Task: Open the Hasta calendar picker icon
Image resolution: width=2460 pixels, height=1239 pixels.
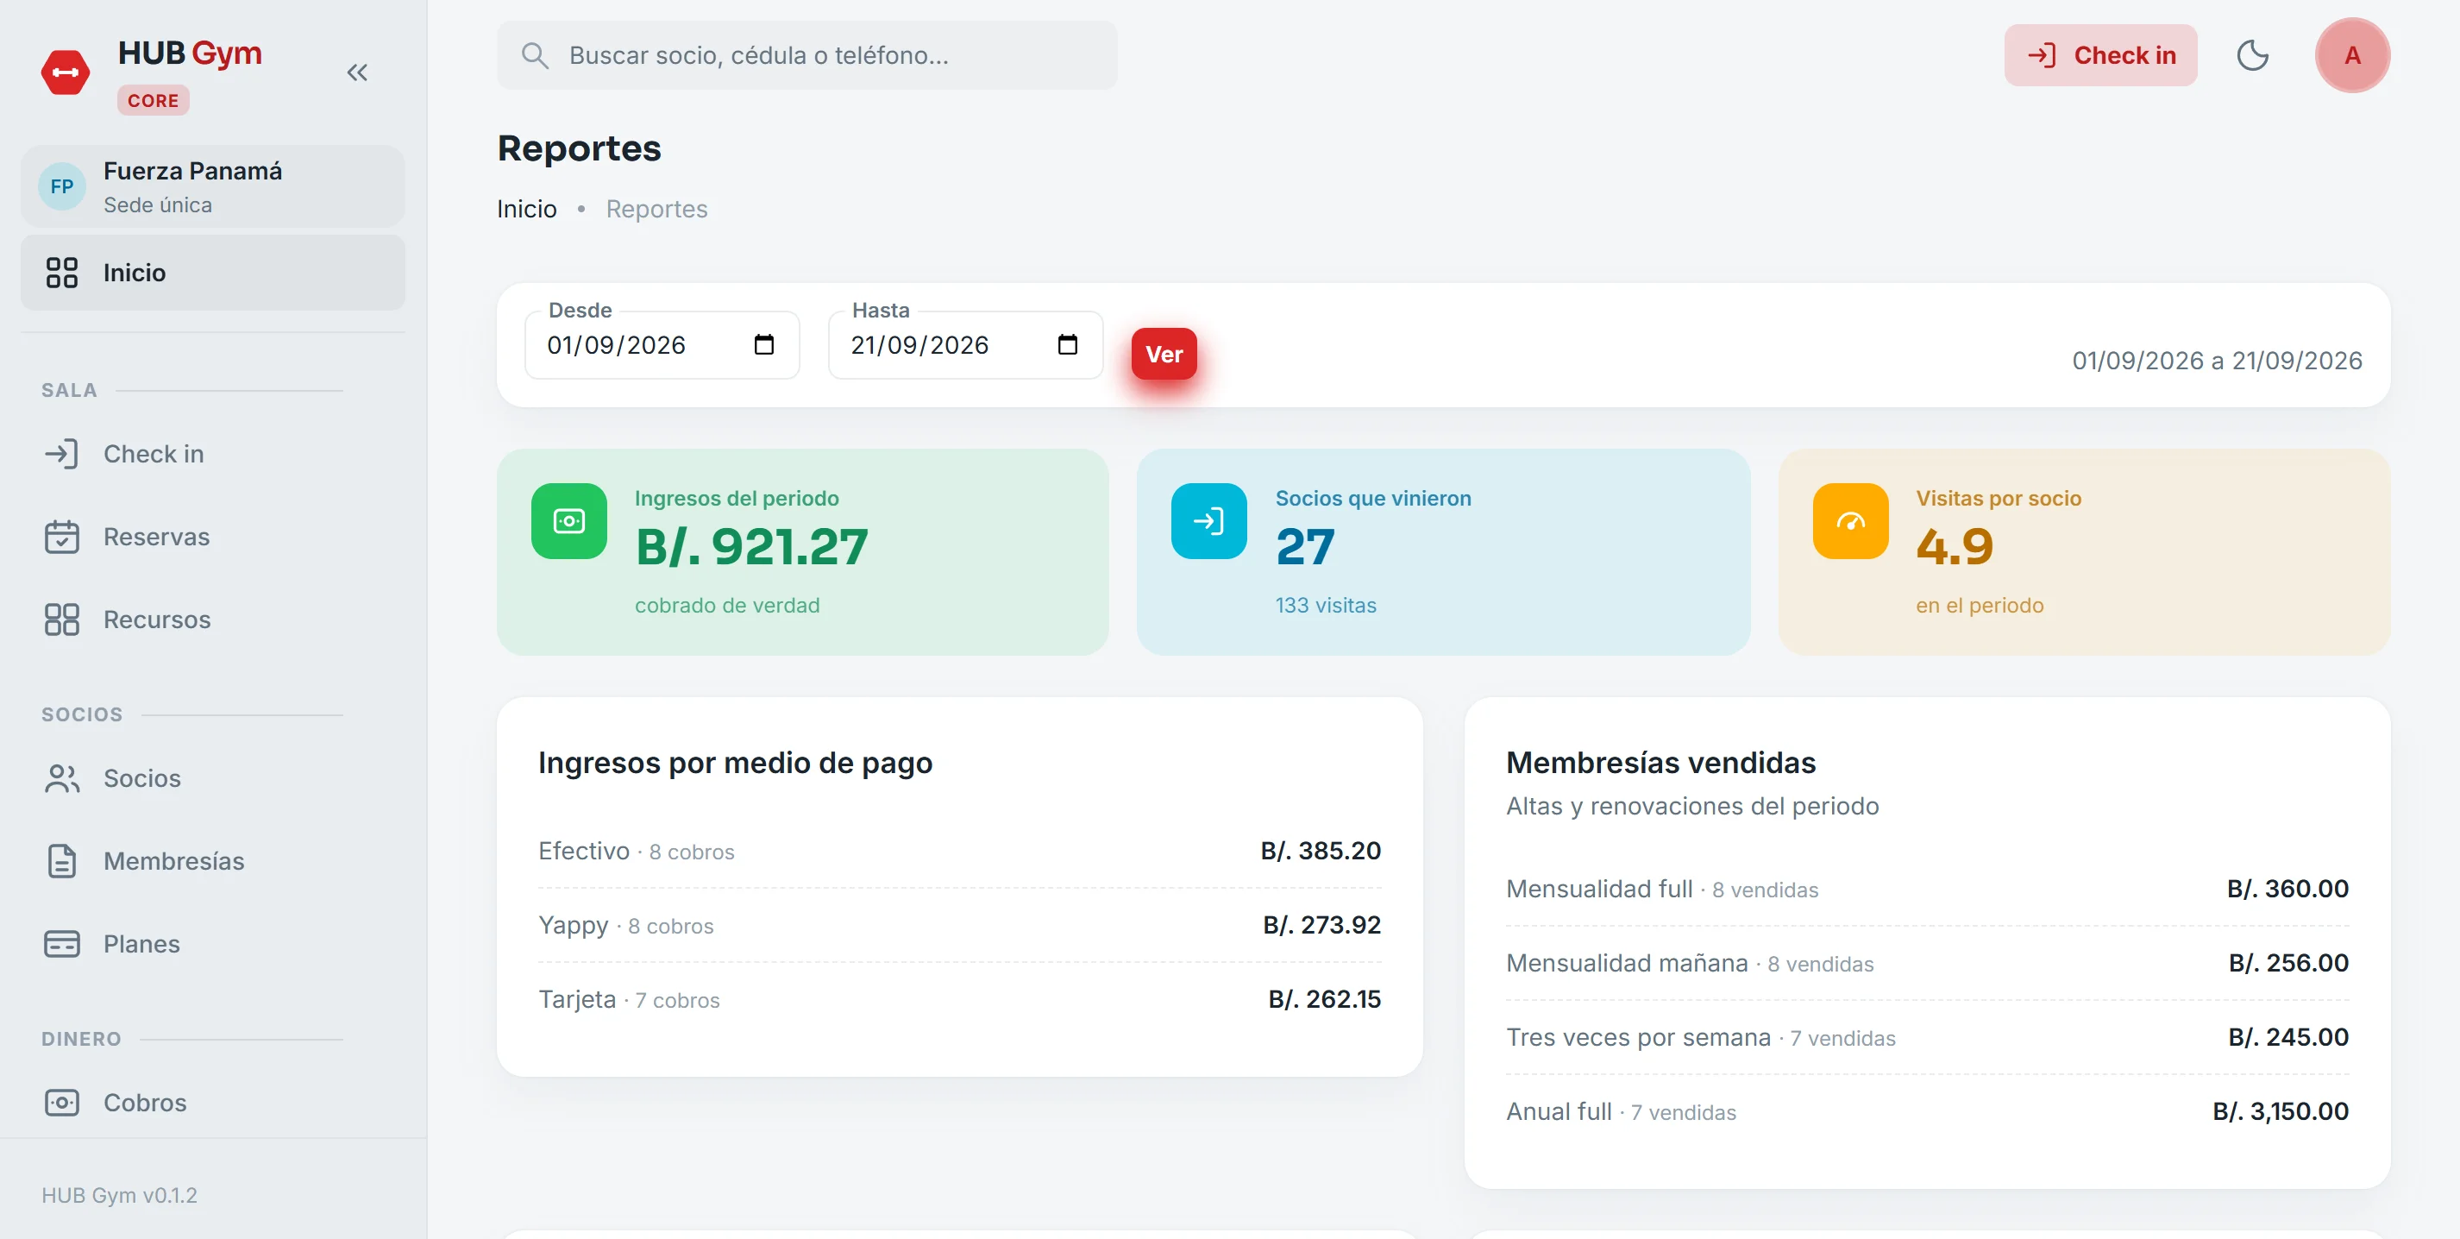Action: click(x=1068, y=345)
